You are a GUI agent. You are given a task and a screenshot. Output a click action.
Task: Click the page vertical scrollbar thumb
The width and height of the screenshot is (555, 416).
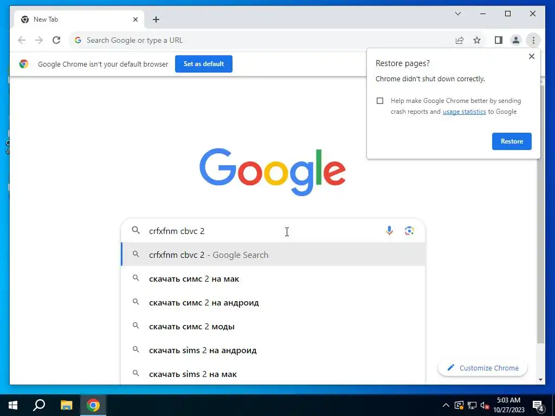pyautogui.click(x=540, y=214)
